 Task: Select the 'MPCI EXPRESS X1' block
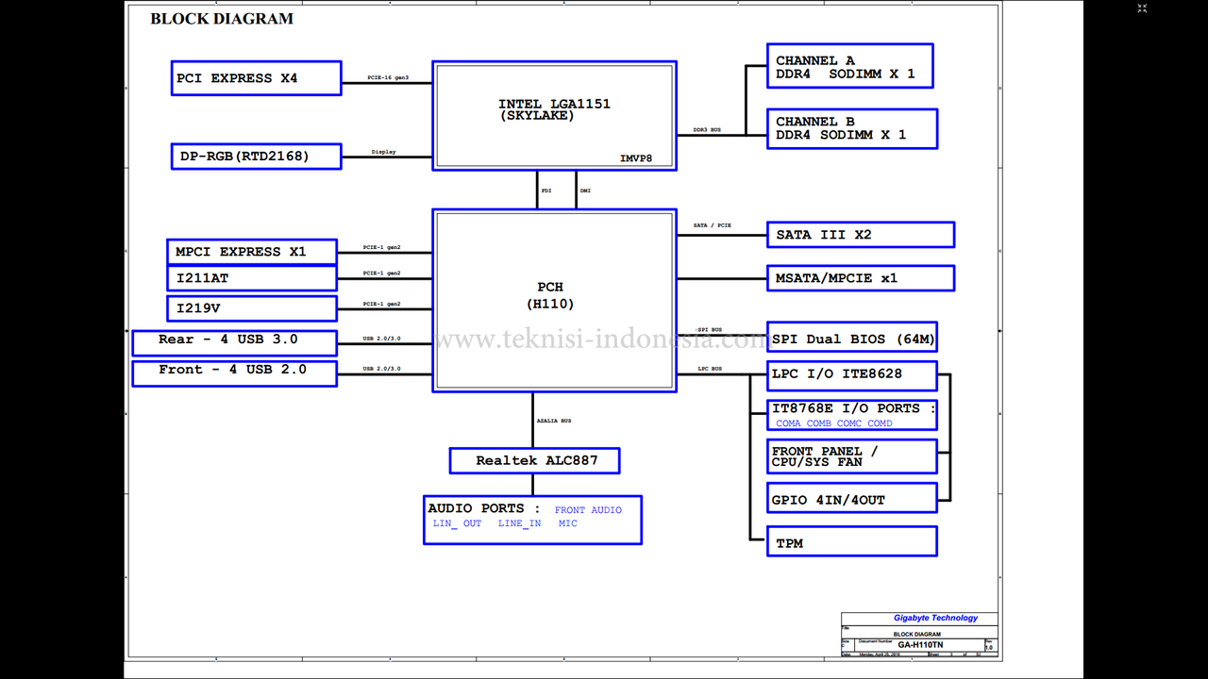(252, 252)
